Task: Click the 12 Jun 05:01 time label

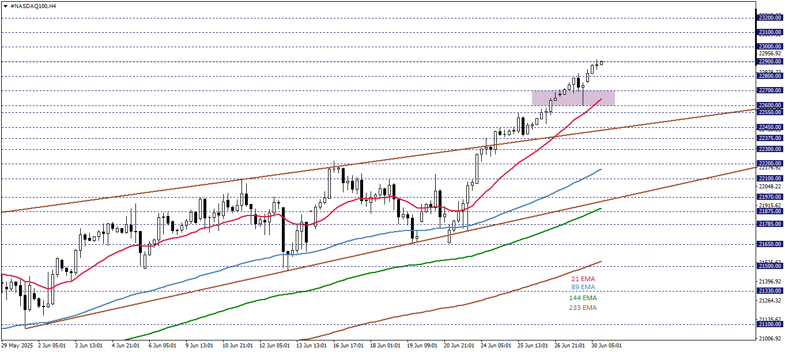Action: click(x=275, y=346)
